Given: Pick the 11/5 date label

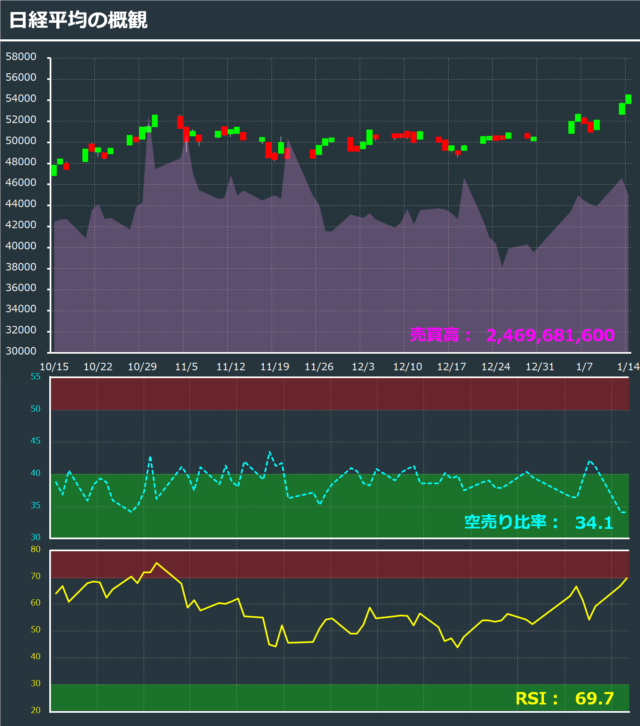Looking at the screenshot, I should tap(186, 367).
